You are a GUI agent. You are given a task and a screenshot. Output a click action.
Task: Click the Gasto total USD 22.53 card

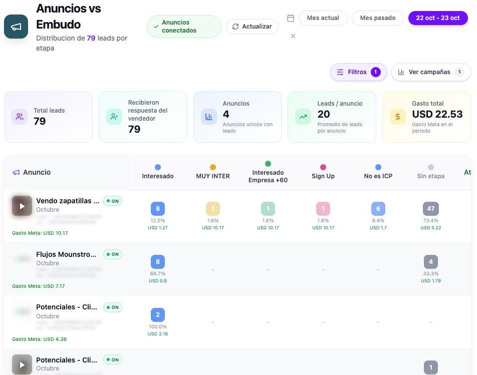point(426,117)
